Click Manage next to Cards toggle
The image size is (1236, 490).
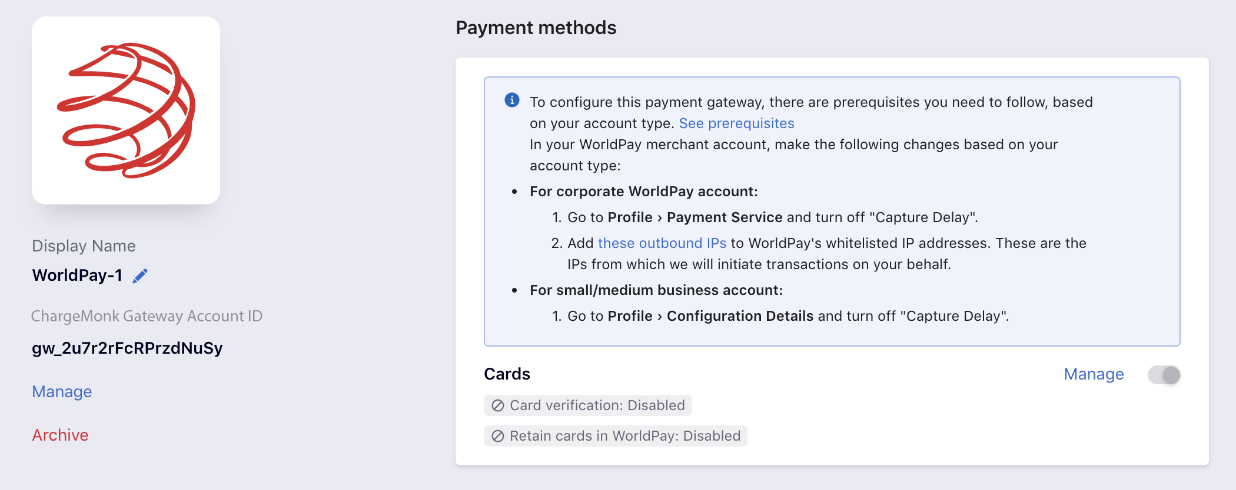(1094, 374)
